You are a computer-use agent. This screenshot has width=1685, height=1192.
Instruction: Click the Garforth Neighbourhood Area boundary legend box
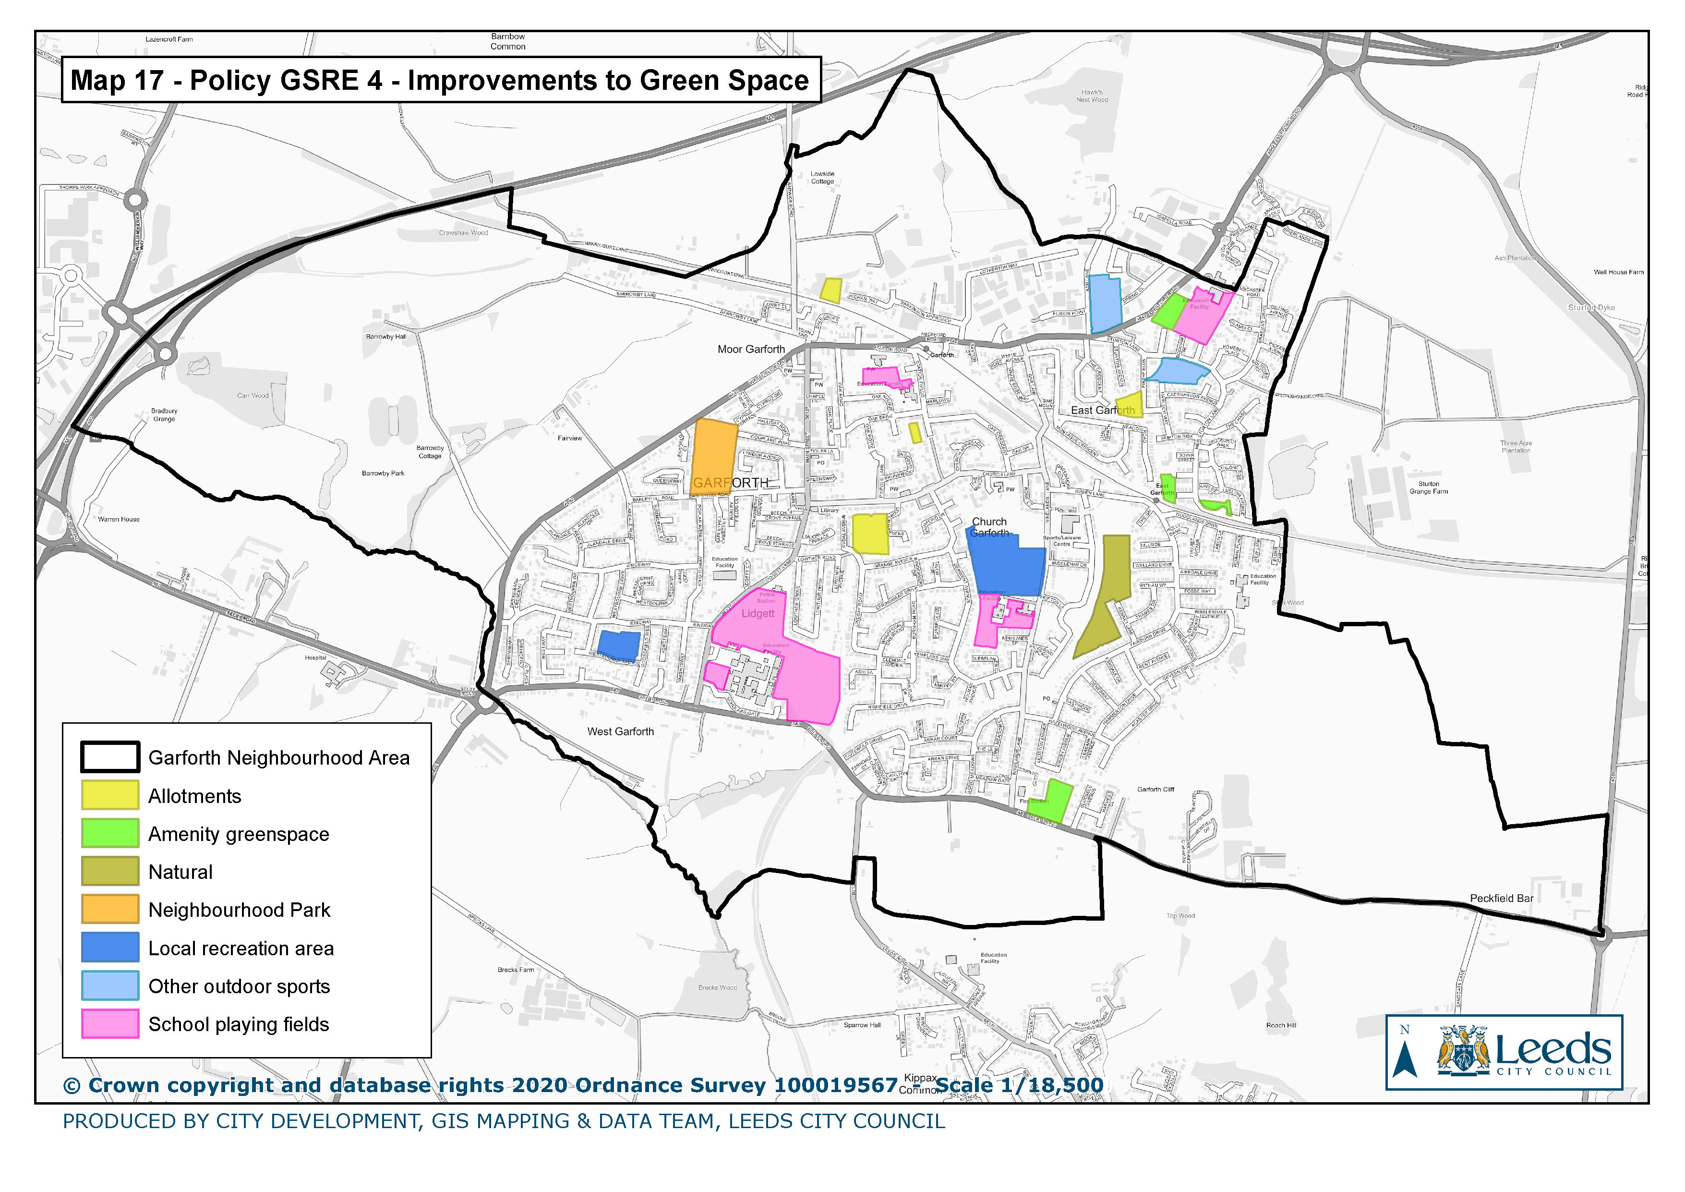pos(110,757)
